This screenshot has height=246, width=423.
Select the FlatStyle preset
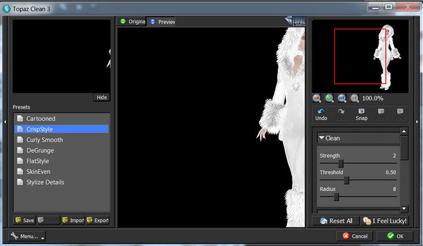(62, 160)
